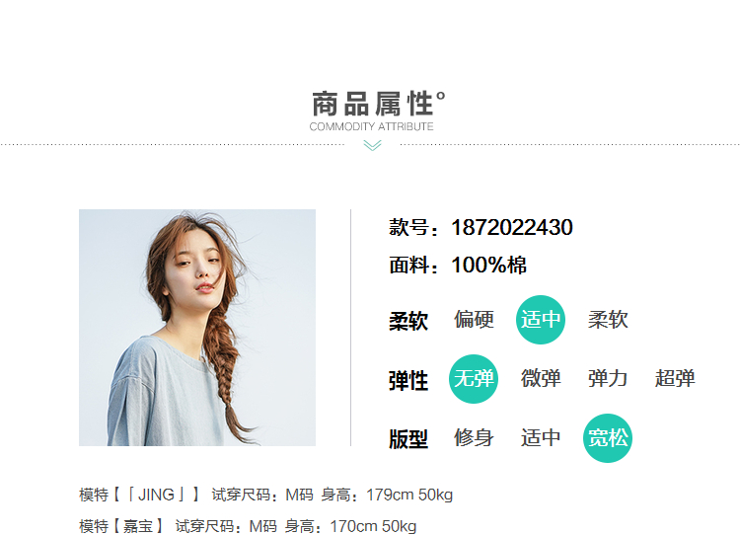The width and height of the screenshot is (740, 535).
Task: Click the style number 1872022430
Action: click(x=512, y=228)
